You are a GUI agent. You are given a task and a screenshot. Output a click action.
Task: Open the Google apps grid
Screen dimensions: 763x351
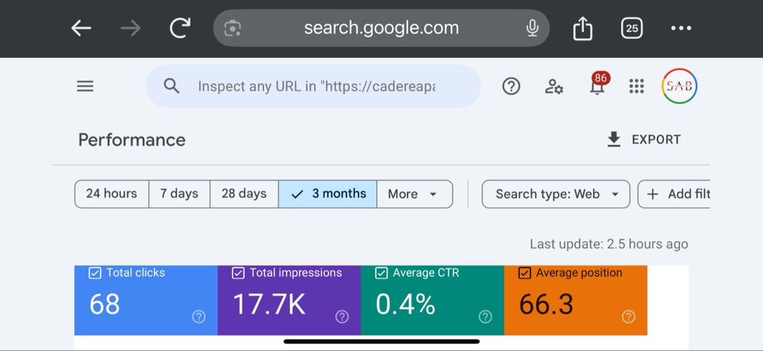click(x=636, y=87)
